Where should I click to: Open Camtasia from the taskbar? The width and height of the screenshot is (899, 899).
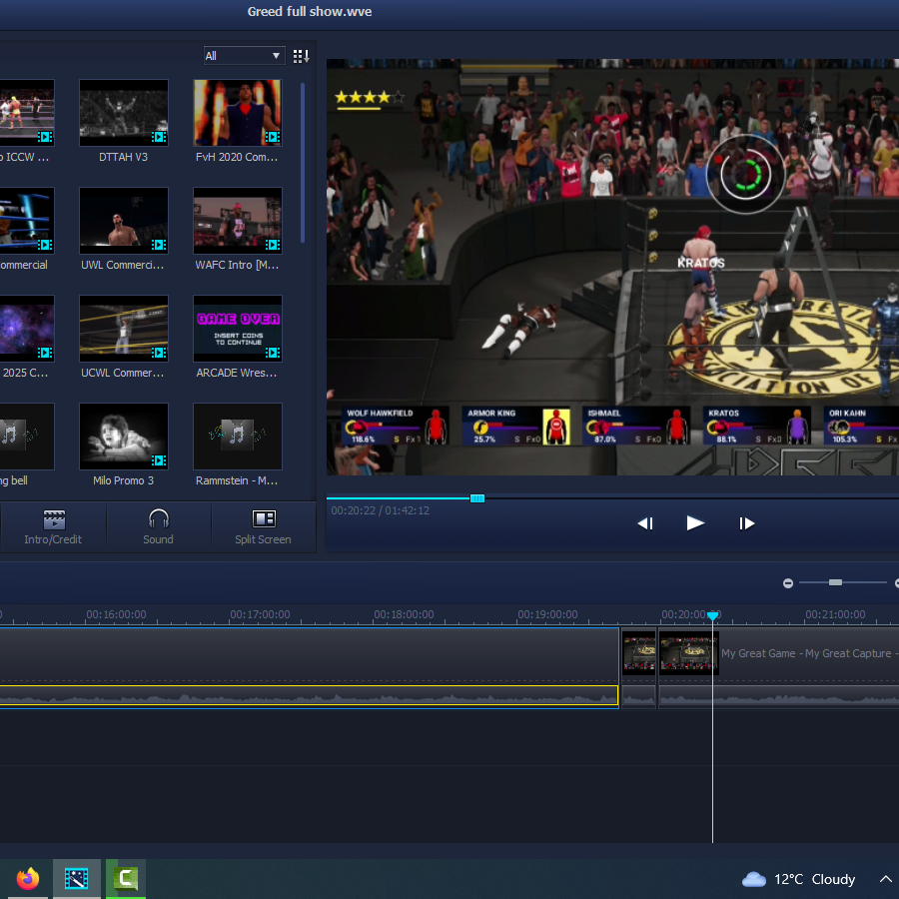(x=126, y=878)
